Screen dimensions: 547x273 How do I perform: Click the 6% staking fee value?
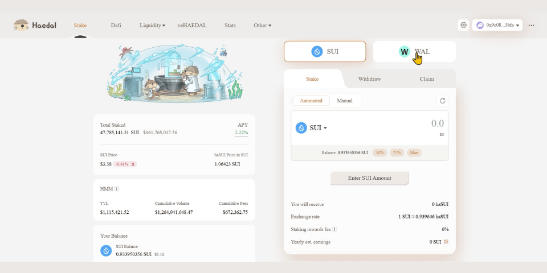pyautogui.click(x=445, y=229)
